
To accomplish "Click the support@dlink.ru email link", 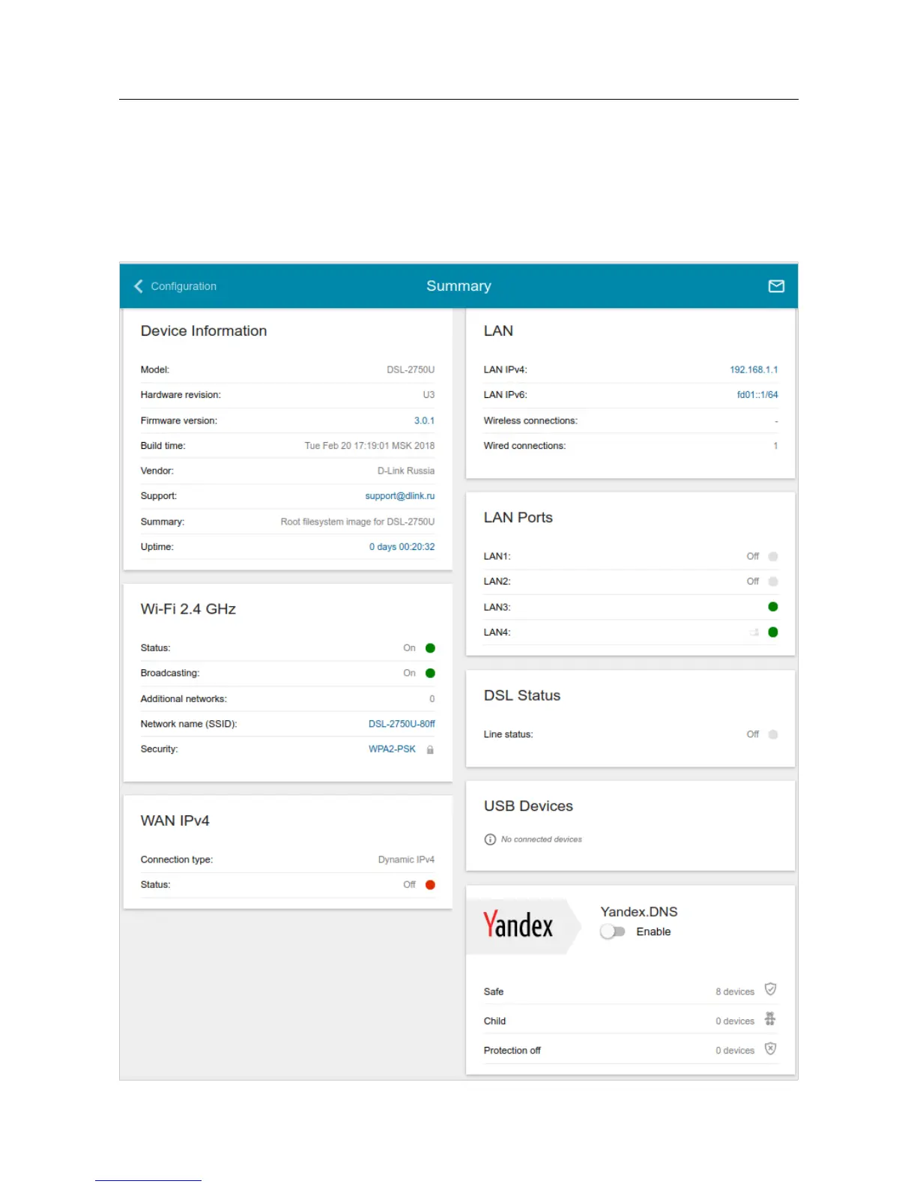I will click(399, 496).
